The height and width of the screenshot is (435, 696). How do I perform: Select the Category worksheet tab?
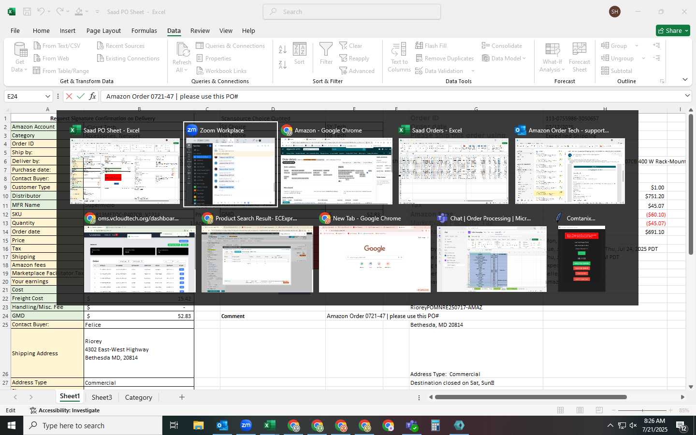pyautogui.click(x=139, y=397)
